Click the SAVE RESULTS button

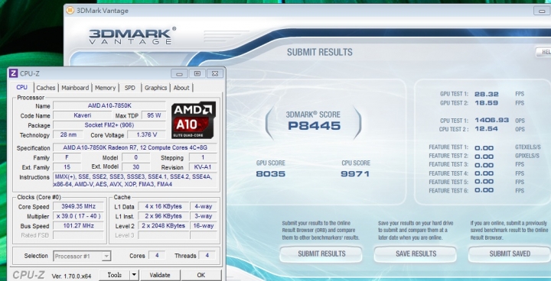click(x=416, y=254)
